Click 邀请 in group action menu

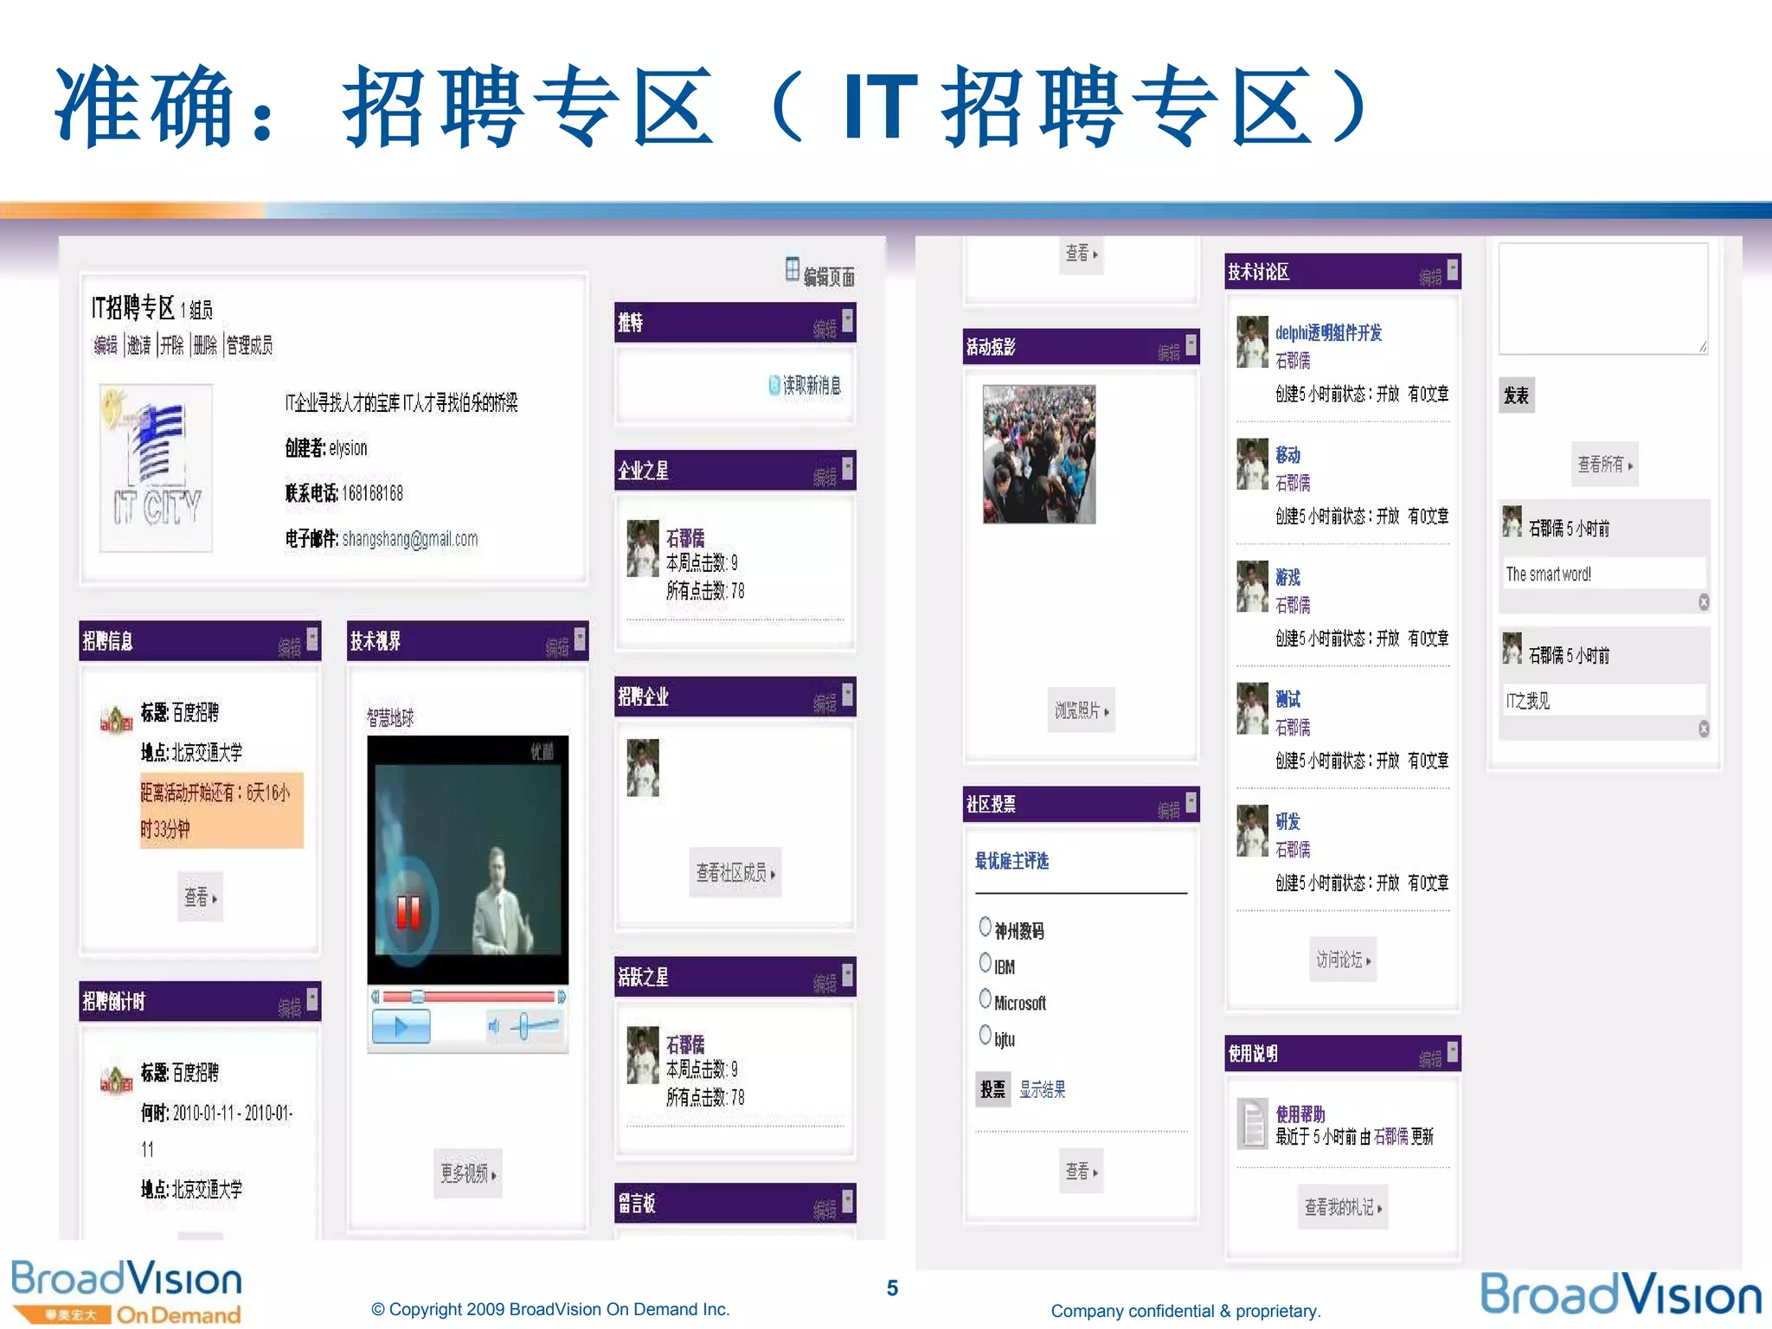[139, 345]
